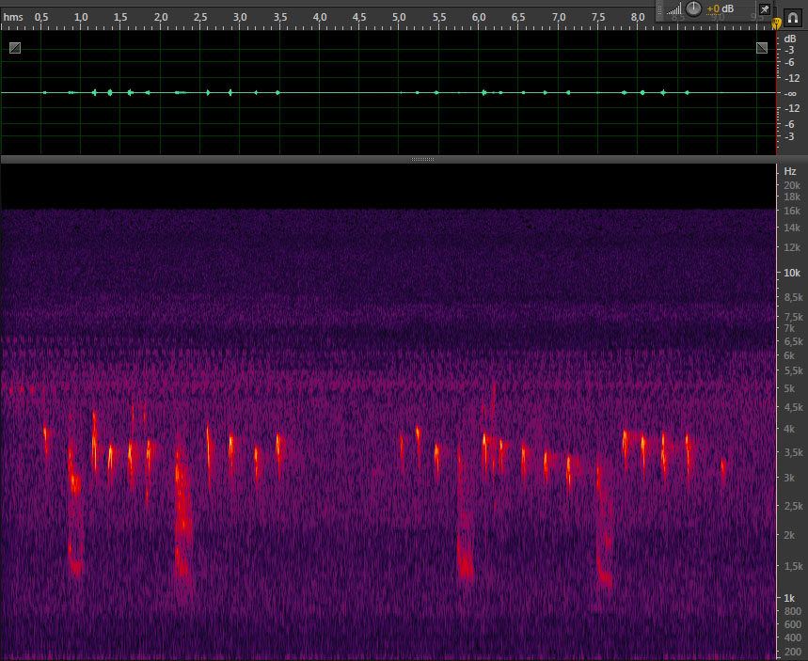Click the 5k label on the frequency scale
808x661 pixels.
(789, 388)
